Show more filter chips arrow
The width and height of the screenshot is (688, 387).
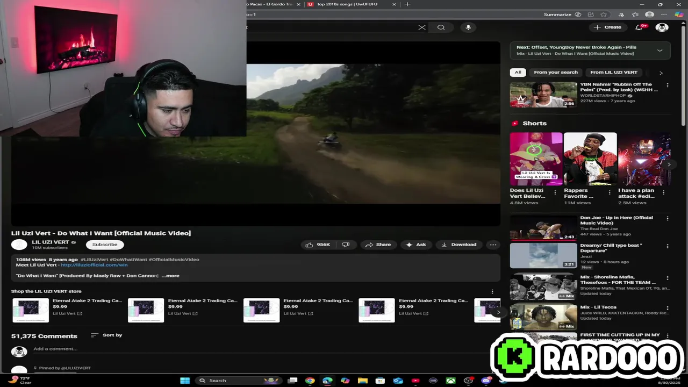click(x=661, y=73)
